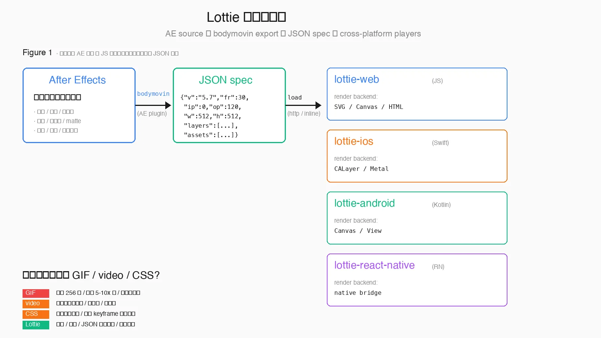
Task: Click the After Effects bullet containing "matte"
Action: (57, 121)
